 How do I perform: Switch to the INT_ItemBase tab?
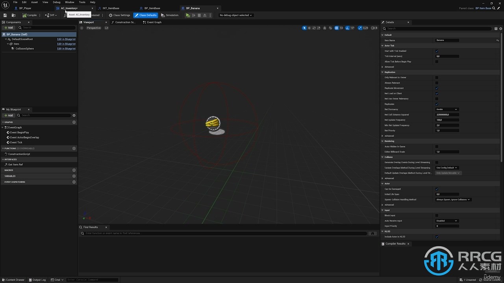pos(111,8)
